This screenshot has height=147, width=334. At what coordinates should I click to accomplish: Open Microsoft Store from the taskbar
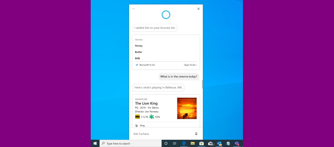click(202, 143)
